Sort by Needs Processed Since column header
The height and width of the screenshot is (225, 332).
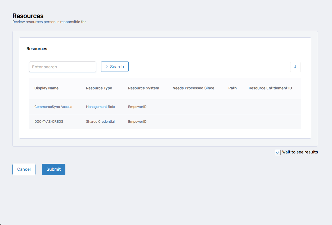tap(193, 88)
